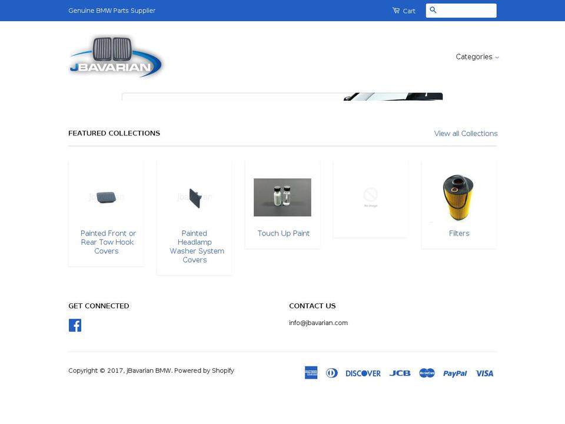Click the jBavarian logo
This screenshot has height=424, width=565.
[x=115, y=57]
